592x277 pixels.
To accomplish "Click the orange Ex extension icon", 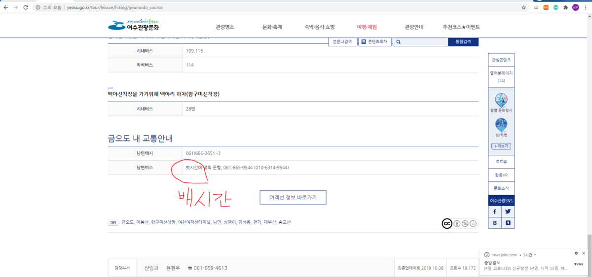I will pyautogui.click(x=546, y=7).
